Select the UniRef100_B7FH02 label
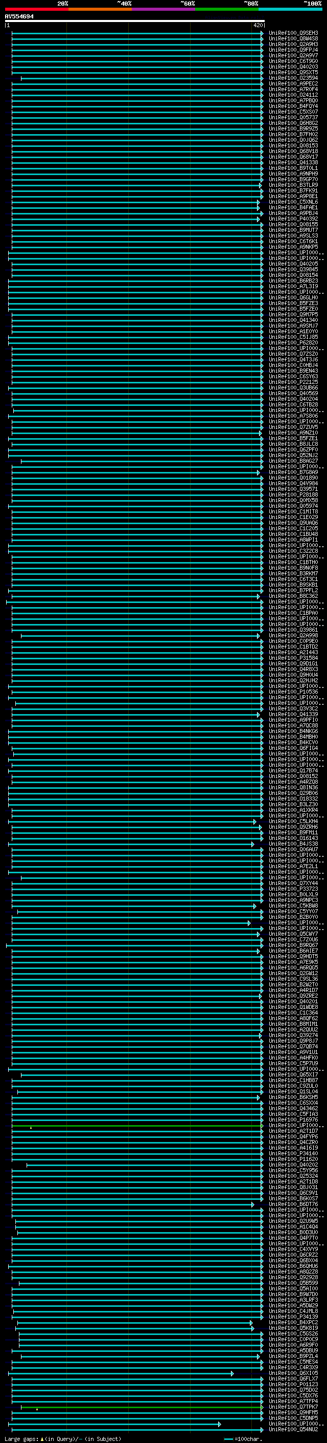Viewport: 327px width, 1443px height. (x=293, y=134)
